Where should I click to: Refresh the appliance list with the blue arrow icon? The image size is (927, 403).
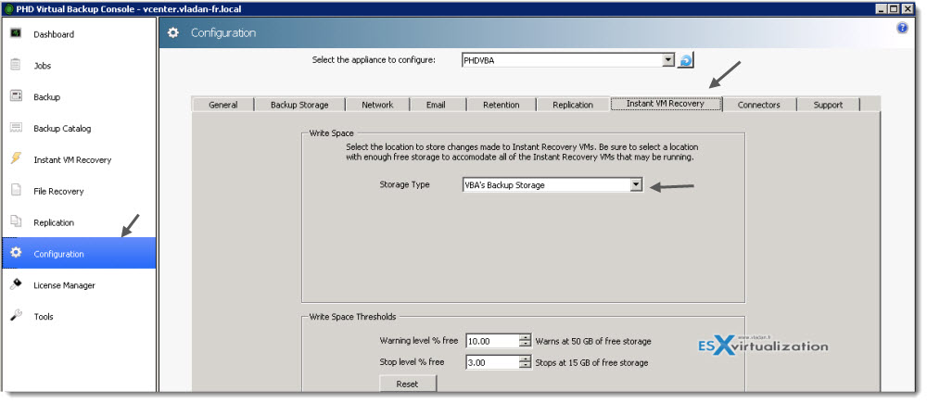(x=685, y=60)
